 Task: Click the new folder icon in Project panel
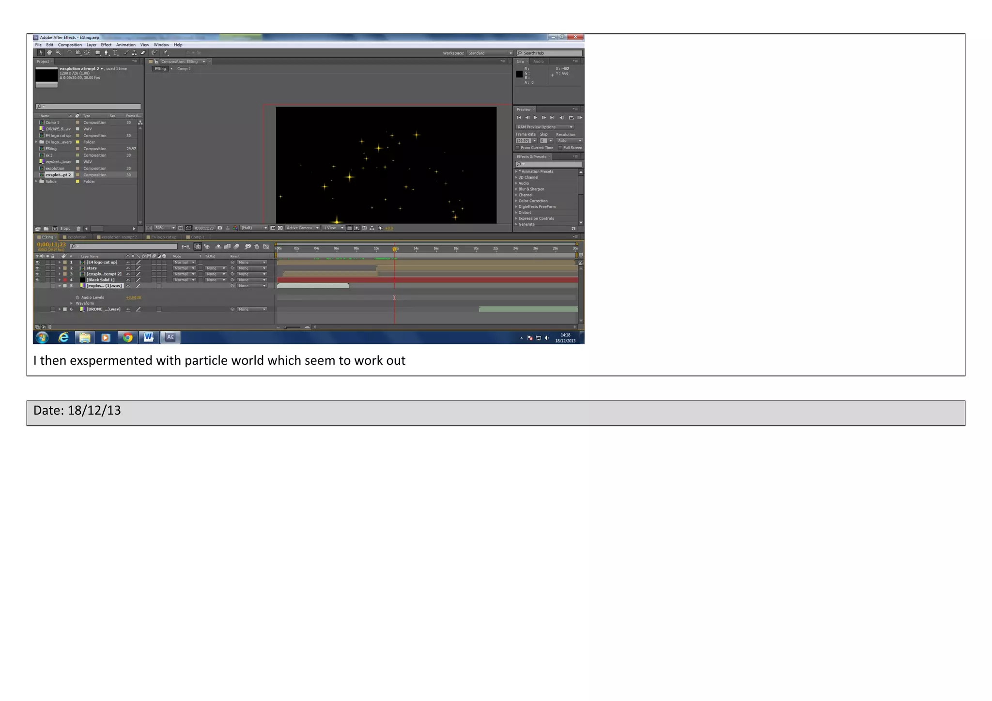(46, 229)
